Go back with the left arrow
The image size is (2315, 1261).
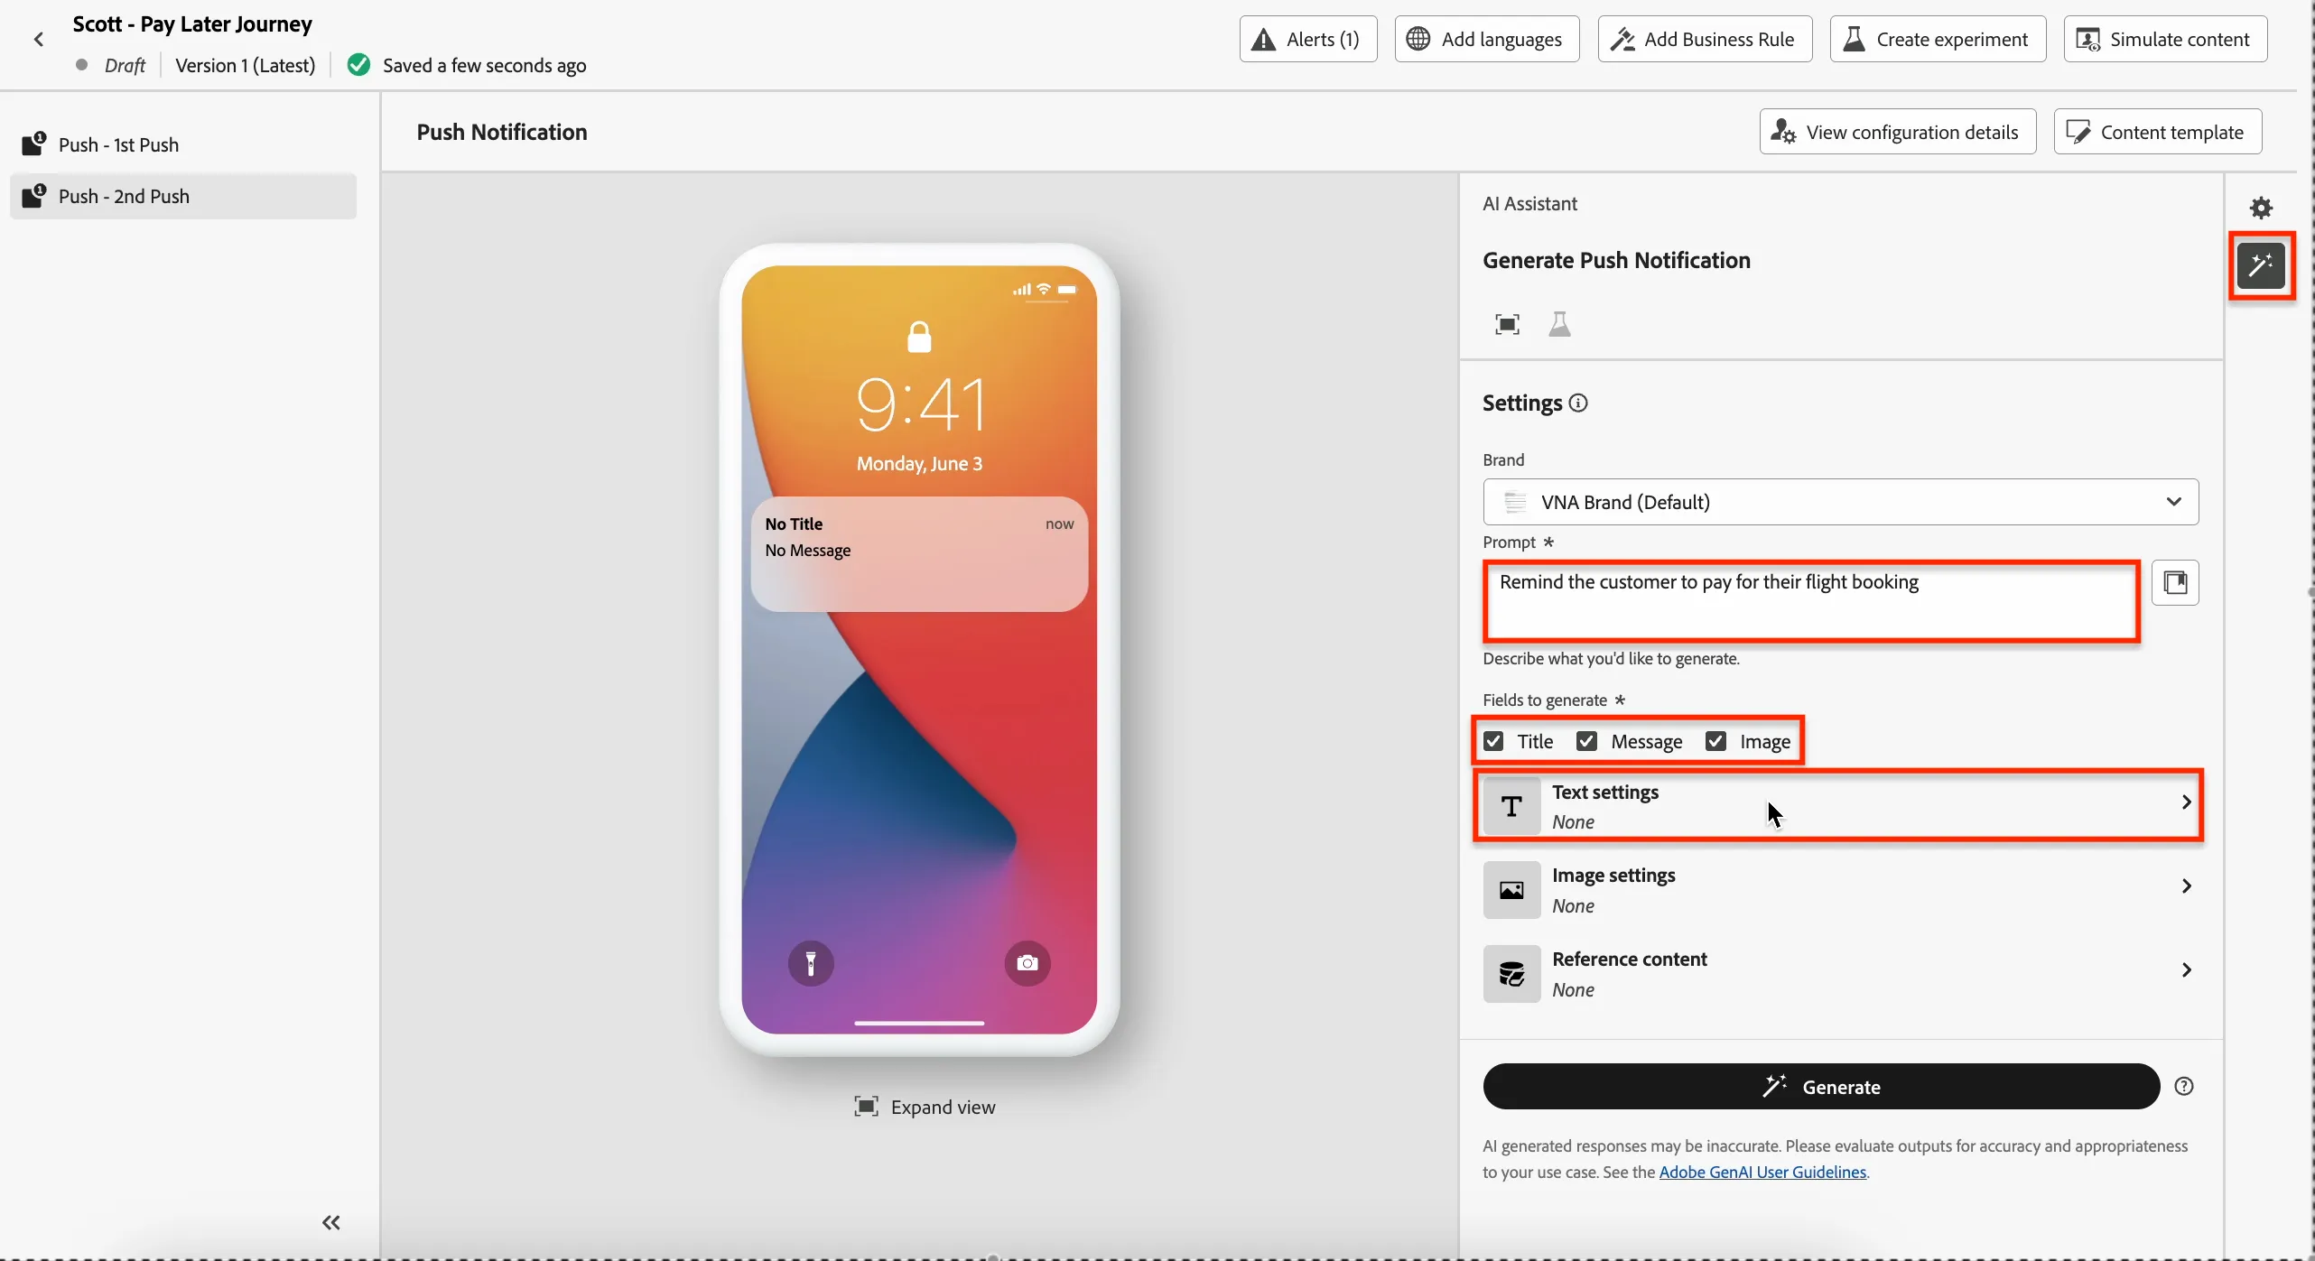click(39, 39)
